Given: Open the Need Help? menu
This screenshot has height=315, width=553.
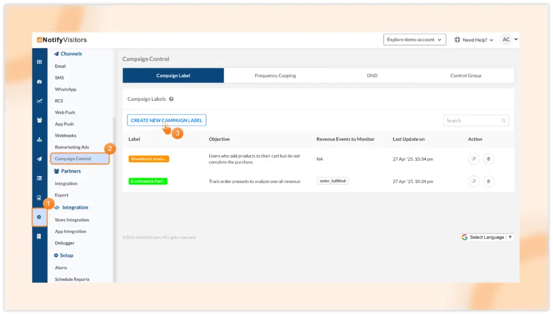Looking at the screenshot, I should [x=474, y=40].
